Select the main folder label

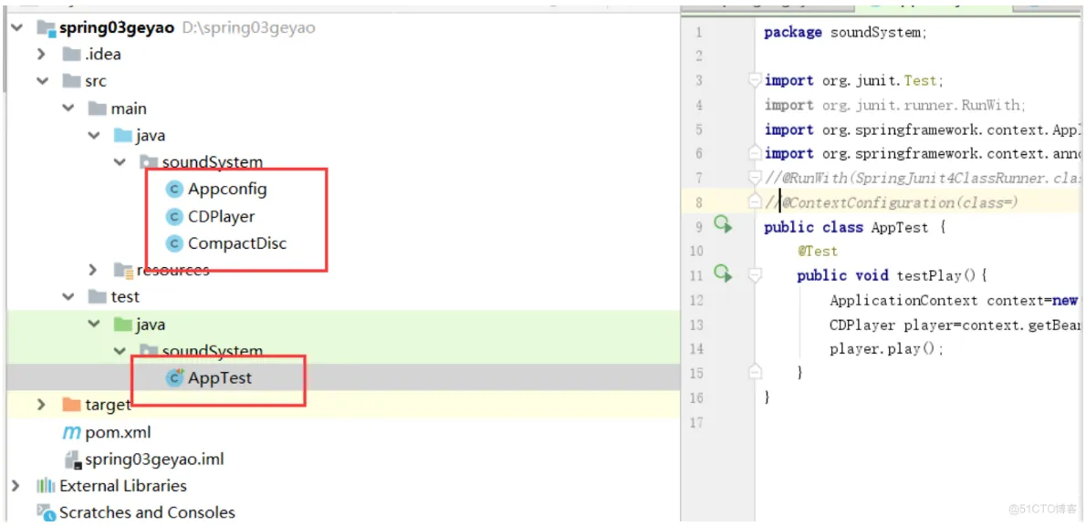128,108
